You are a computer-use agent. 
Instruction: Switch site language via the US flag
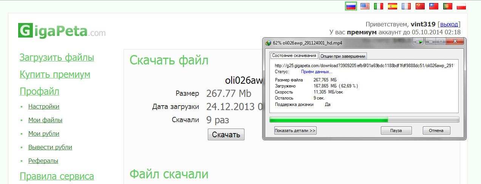[x=365, y=6]
